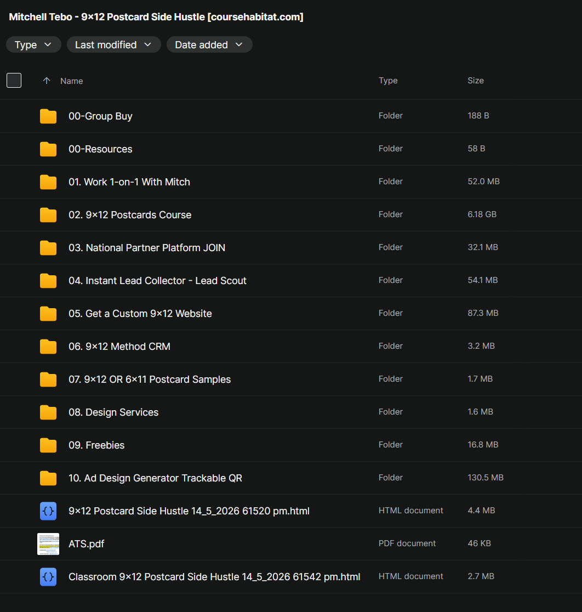Open the 00-Group Buy folder name
This screenshot has height=612, width=582.
pos(100,116)
